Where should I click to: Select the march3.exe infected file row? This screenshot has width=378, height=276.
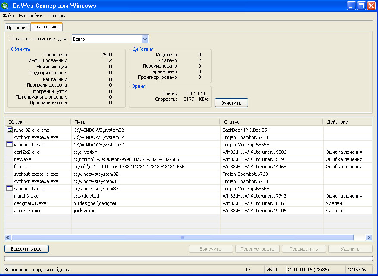click(188, 196)
